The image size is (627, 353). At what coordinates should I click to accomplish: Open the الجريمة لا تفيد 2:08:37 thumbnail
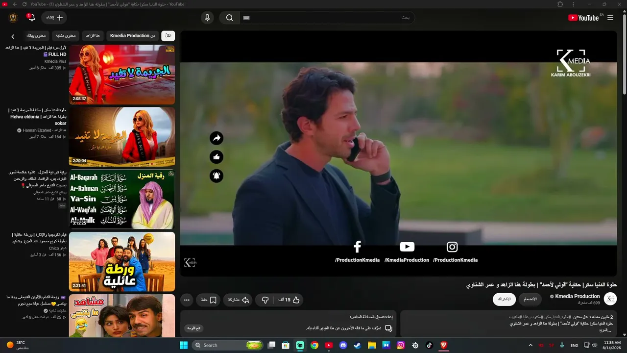(122, 75)
